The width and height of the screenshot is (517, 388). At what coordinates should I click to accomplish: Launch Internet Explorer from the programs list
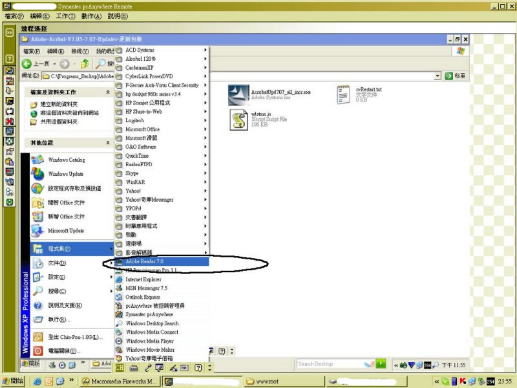pos(143,279)
